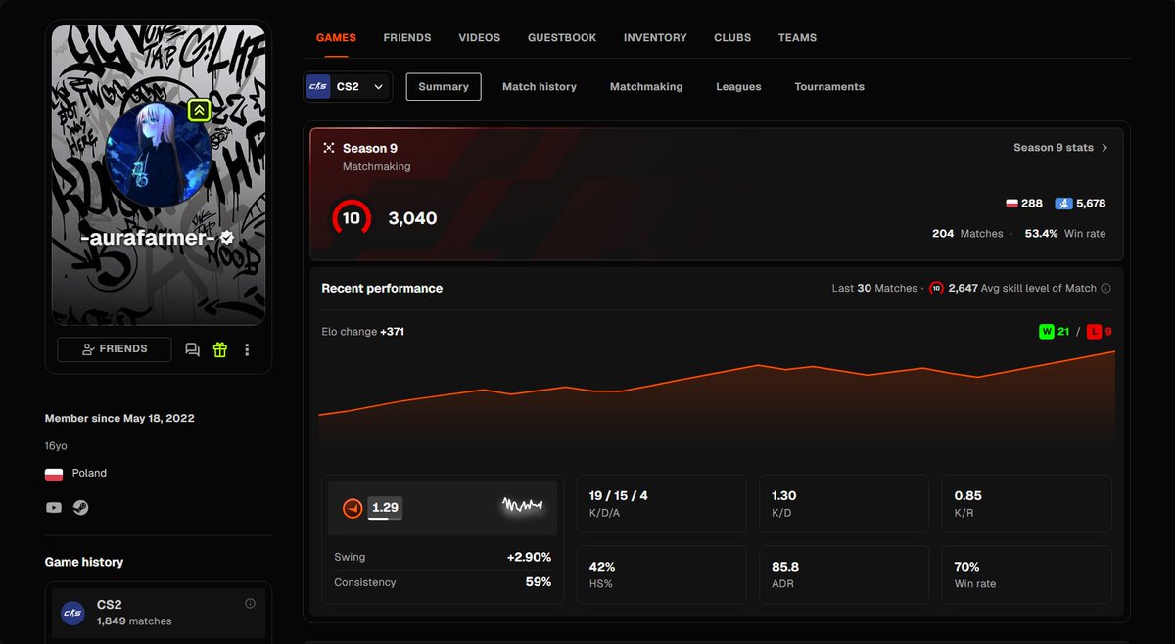
Task: Click the Poland flag in profile sidebar
Action: coord(54,474)
